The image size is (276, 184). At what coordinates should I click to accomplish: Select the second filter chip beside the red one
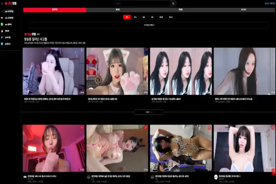(135, 17)
